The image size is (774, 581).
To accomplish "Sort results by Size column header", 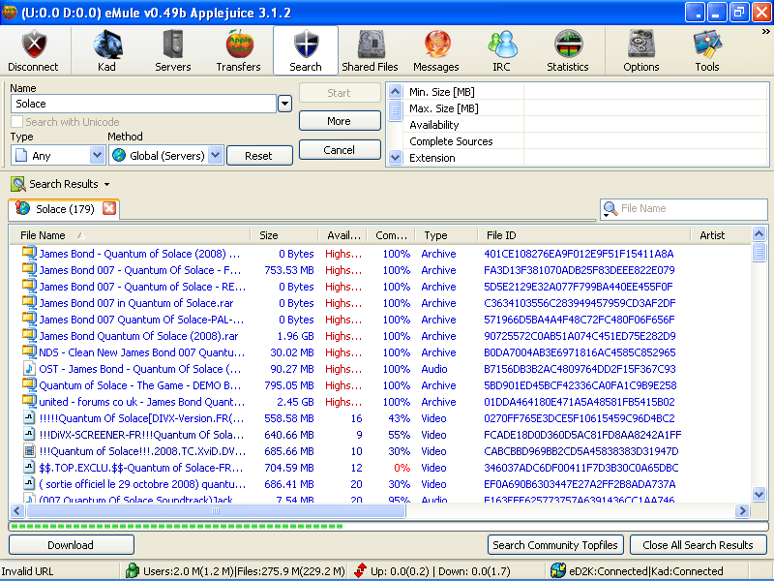I will tap(283, 235).
